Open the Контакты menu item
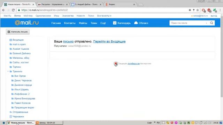This screenshot has height=125, width=223. coord(70,23)
